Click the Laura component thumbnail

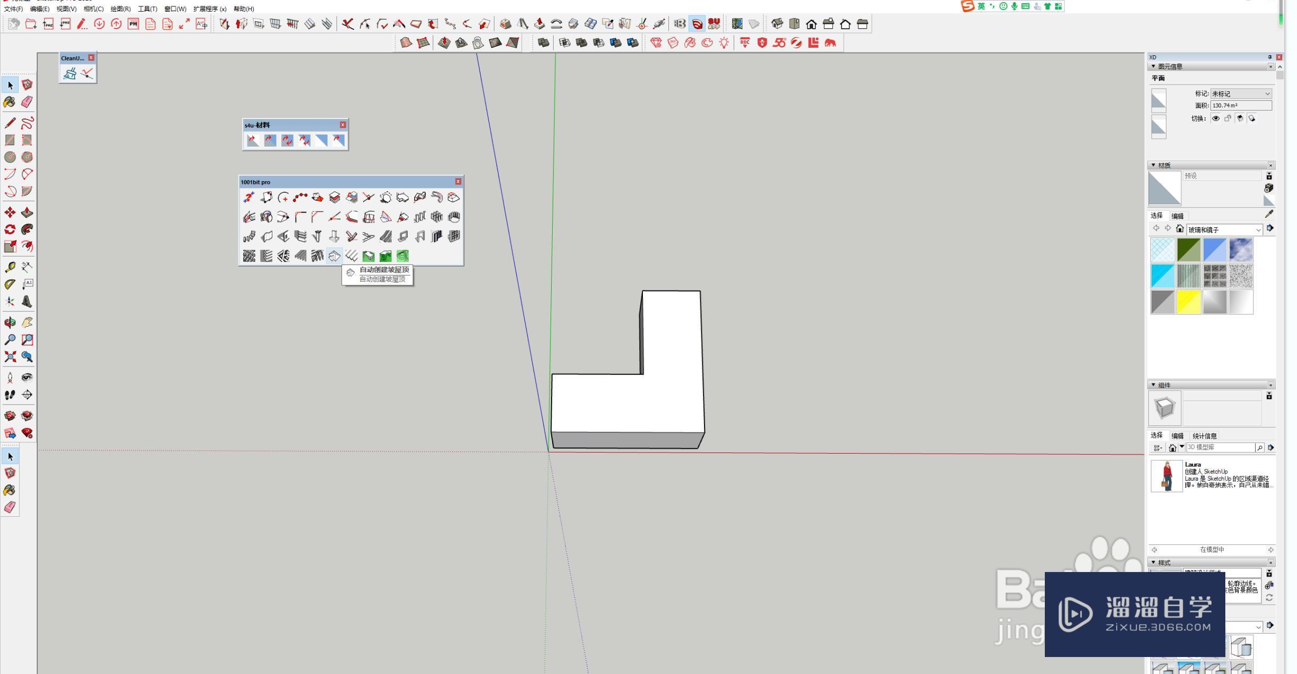pos(1166,476)
